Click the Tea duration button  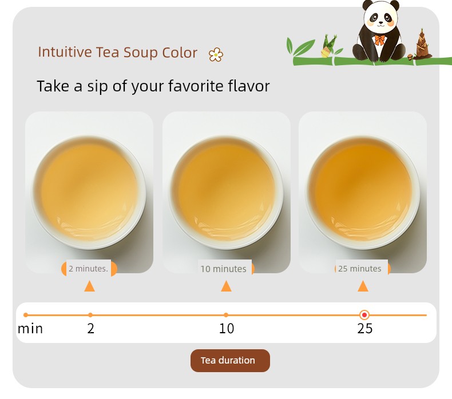click(x=230, y=360)
